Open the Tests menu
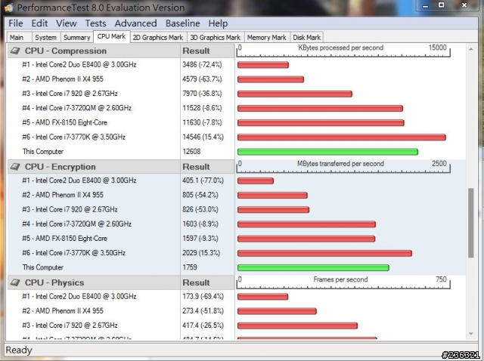Viewport: 484px width, 361px height. tap(96, 23)
